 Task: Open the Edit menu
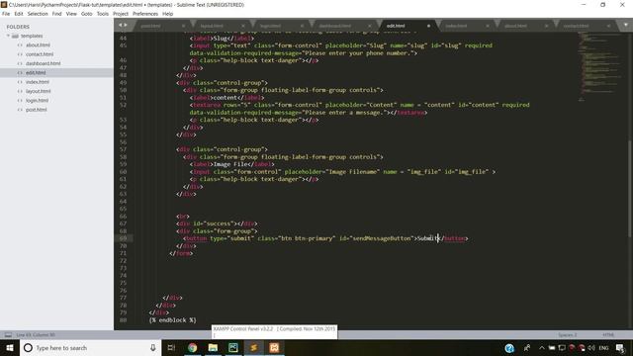(19, 14)
